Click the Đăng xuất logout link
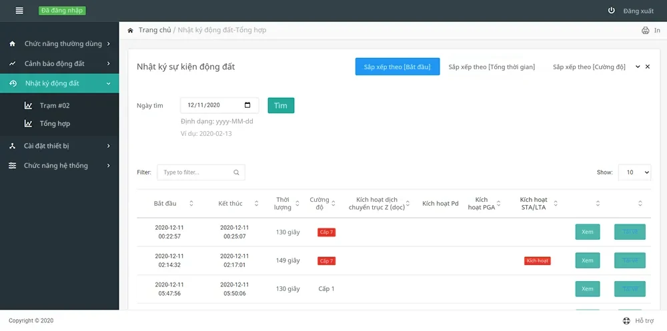 pyautogui.click(x=638, y=11)
